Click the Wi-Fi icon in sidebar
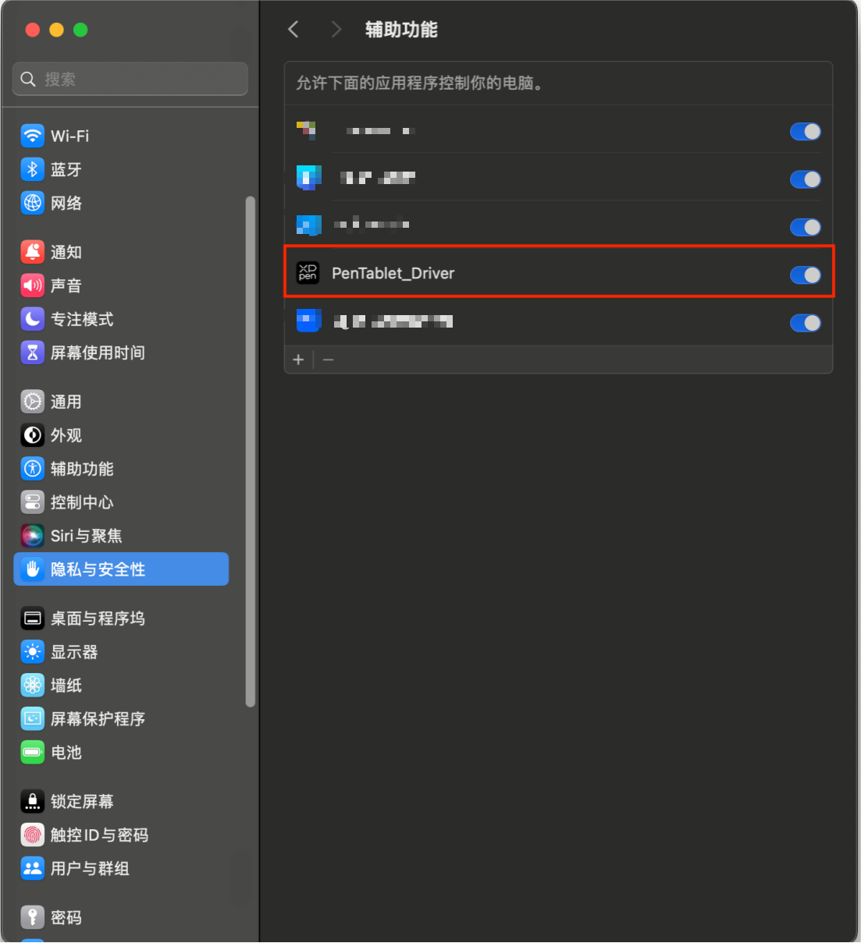861x943 pixels. [32, 136]
